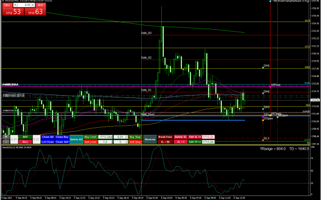Click the TD = 1640.0 readout

299,149
